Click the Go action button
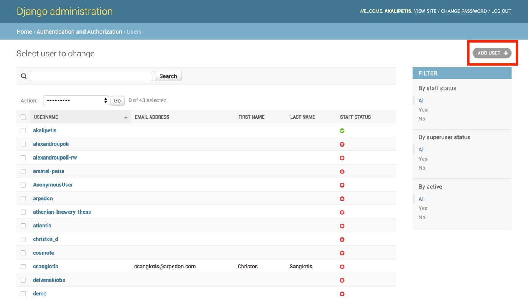 [x=117, y=100]
